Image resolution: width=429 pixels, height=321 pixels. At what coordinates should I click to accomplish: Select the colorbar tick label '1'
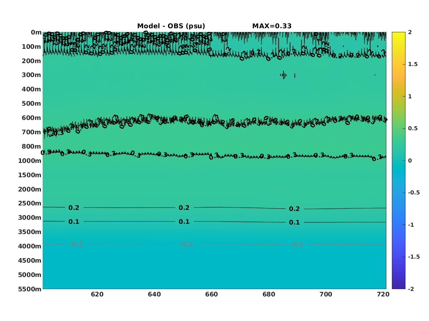tap(410, 96)
